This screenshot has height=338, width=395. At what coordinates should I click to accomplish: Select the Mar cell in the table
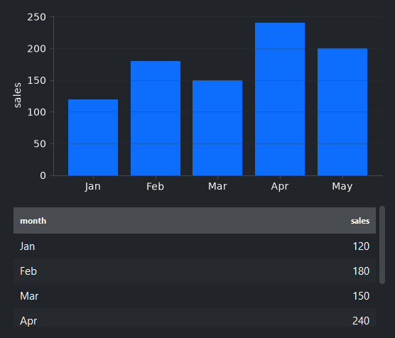[x=29, y=296]
